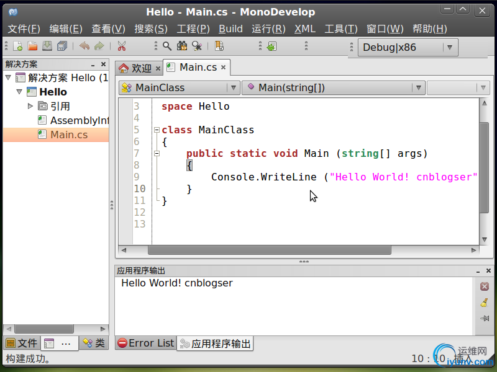Click the Open File folder icon
Viewport: 497px width, 372px height.
[32, 46]
